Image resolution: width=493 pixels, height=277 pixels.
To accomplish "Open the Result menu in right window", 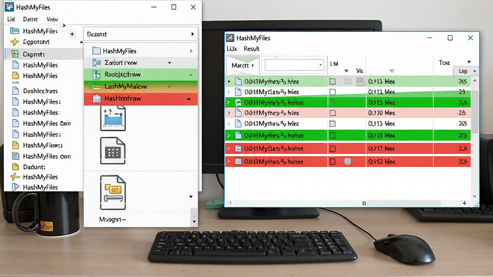I will tap(251, 49).
